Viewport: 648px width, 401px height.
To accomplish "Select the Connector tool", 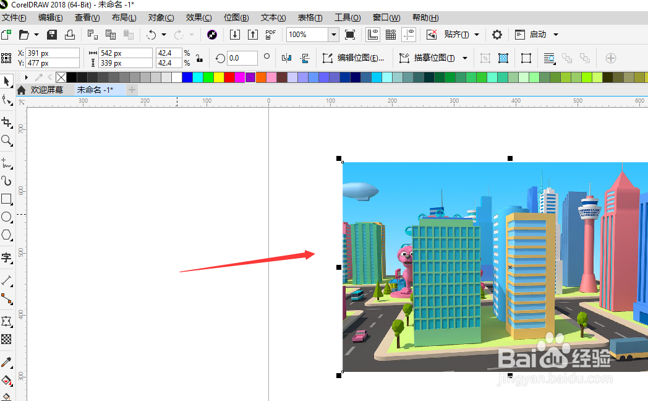I will tap(7, 298).
